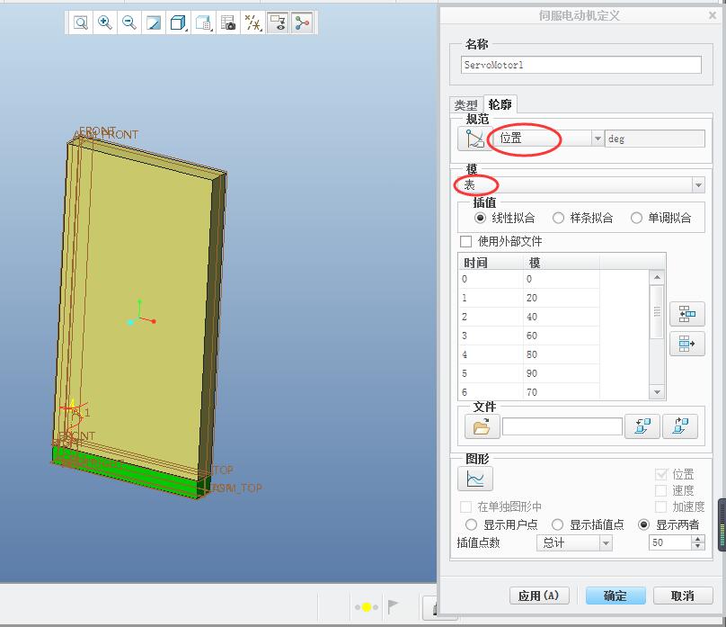This screenshot has height=627, width=726.
Task: Toggle the datum display filters icon
Action: pos(252,22)
